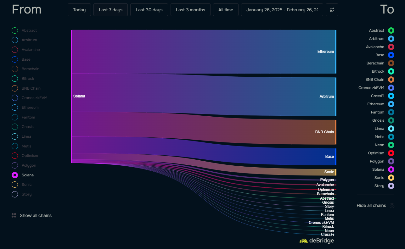This screenshot has width=405, height=249.
Task: Enable Polygon in the From list
Action: click(15, 165)
